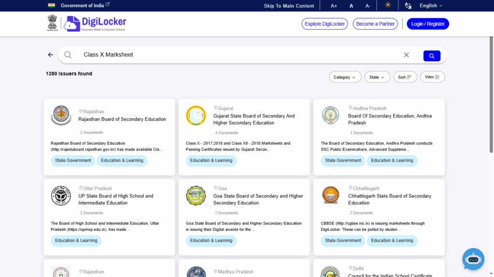Open Gujarat State Board of Secondary title
Screen dimensions: 494x277
[254, 119]
